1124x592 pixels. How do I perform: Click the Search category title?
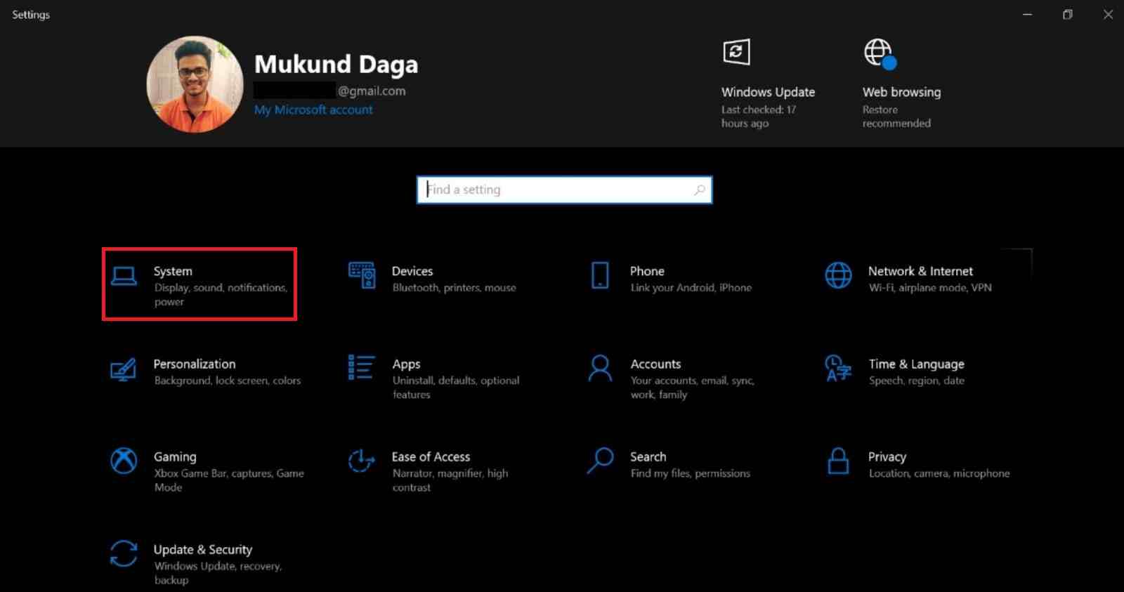pyautogui.click(x=648, y=456)
